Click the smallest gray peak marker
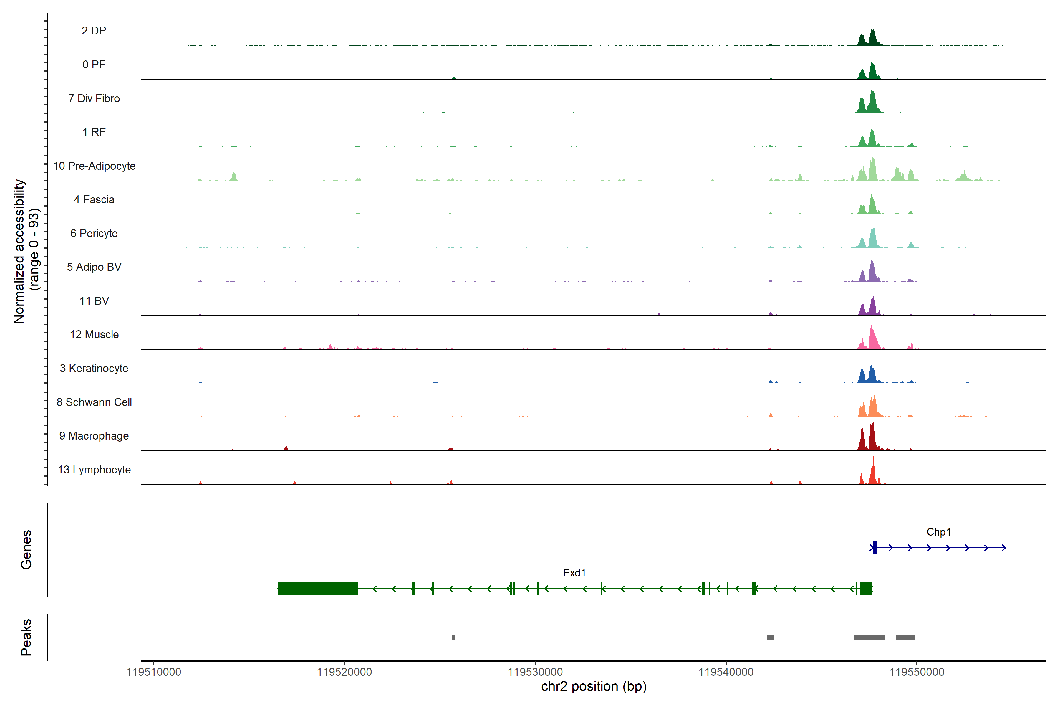Image resolution: width=1060 pixels, height=707 pixels. [x=453, y=637]
